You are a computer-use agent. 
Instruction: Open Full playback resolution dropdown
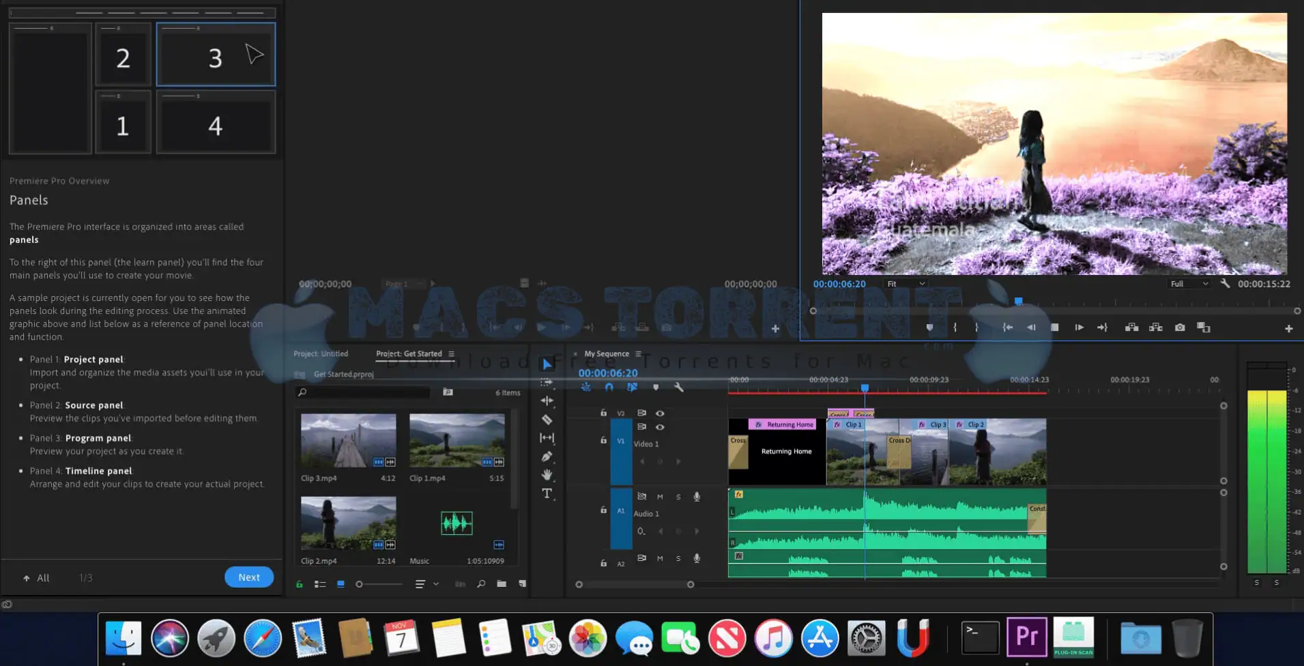coord(1189,284)
